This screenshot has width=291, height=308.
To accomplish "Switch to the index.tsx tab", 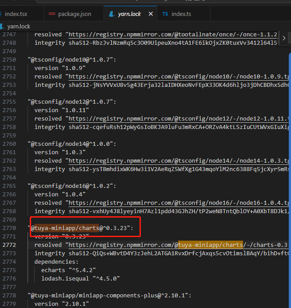I will 16,14.
